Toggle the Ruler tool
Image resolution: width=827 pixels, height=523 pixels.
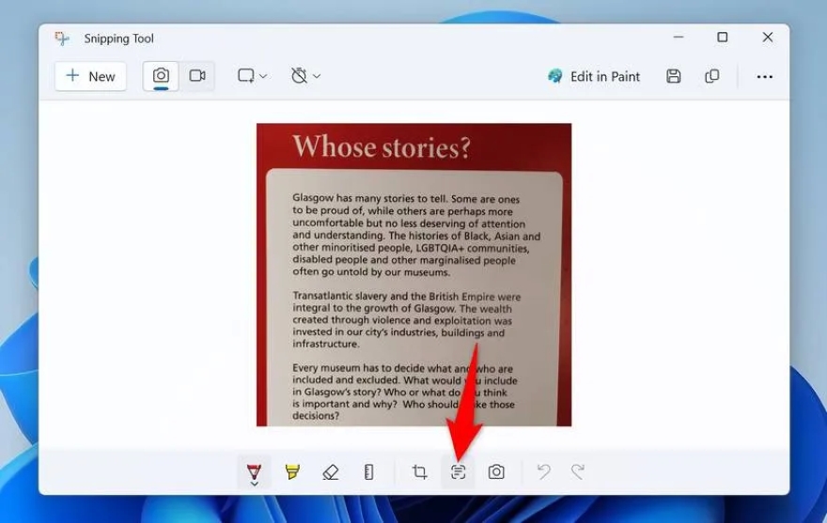[368, 472]
